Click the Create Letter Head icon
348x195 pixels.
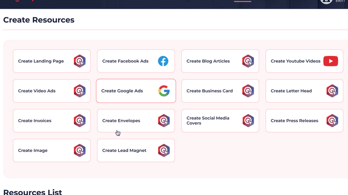click(332, 91)
